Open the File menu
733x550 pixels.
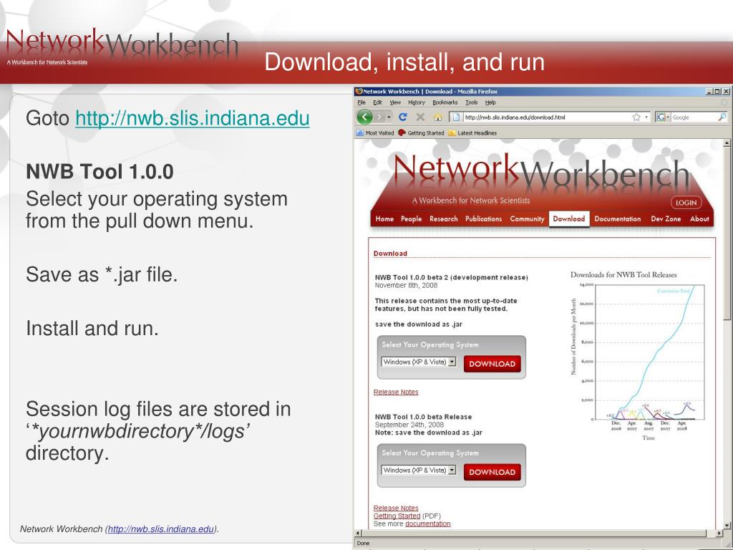(361, 102)
